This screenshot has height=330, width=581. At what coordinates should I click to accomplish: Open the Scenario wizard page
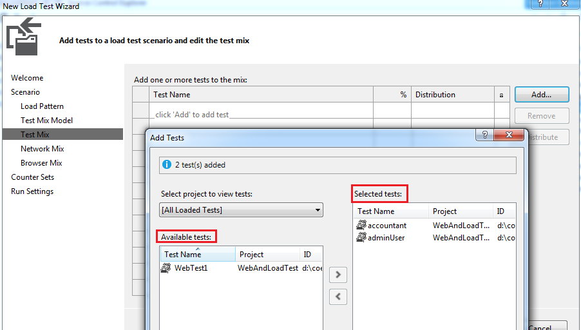tap(25, 92)
